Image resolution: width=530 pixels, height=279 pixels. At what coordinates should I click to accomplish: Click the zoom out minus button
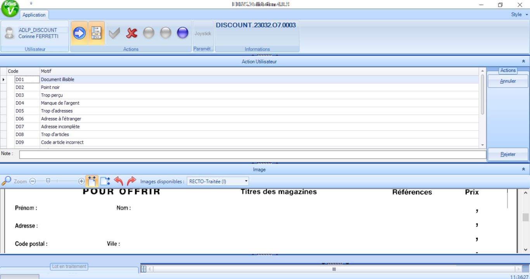33,181
